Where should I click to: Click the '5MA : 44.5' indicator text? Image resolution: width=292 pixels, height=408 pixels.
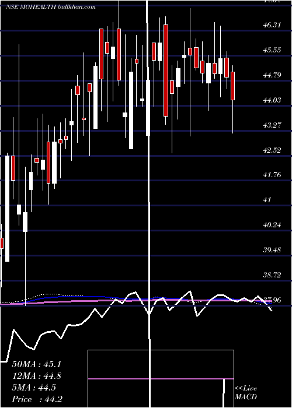pyautogui.click(x=34, y=388)
